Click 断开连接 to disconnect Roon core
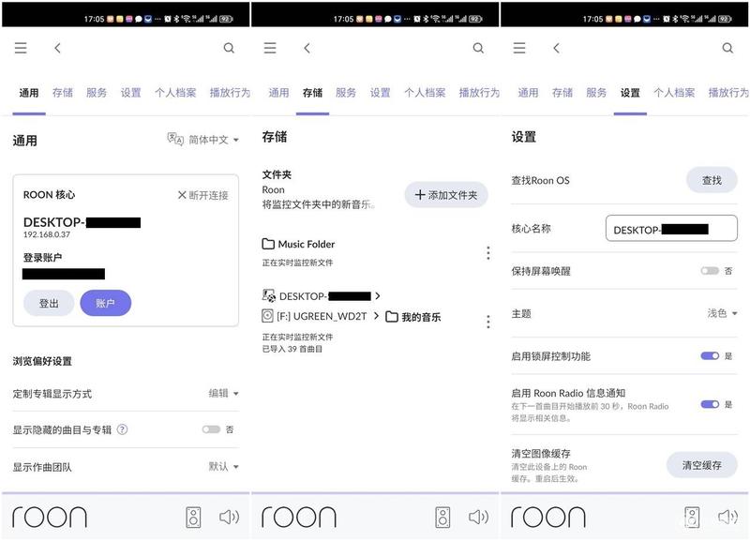750x541 pixels. tap(202, 195)
